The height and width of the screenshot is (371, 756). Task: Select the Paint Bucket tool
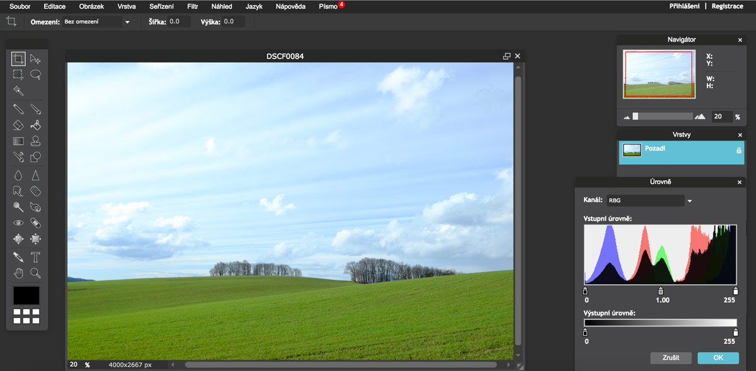[x=36, y=125]
